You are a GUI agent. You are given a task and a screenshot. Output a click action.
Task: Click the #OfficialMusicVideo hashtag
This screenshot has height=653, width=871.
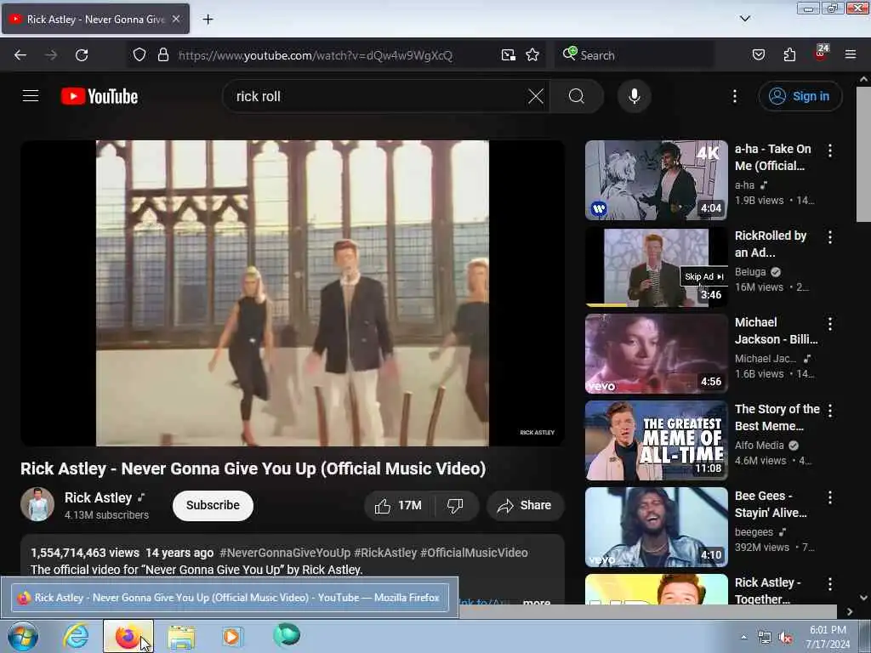point(474,553)
